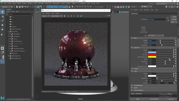Open the Mesh Tools menu

[x=48, y=3]
